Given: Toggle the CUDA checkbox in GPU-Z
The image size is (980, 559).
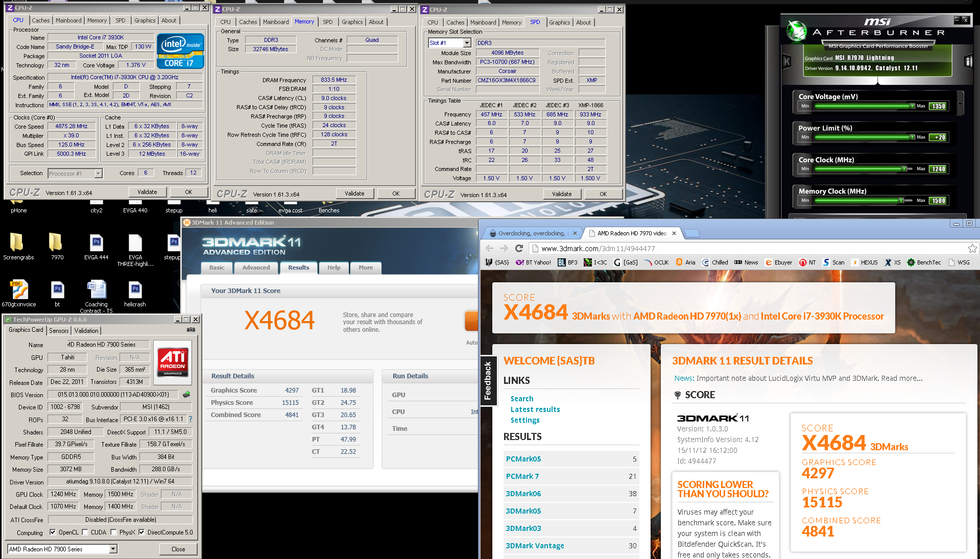Looking at the screenshot, I should (x=85, y=532).
